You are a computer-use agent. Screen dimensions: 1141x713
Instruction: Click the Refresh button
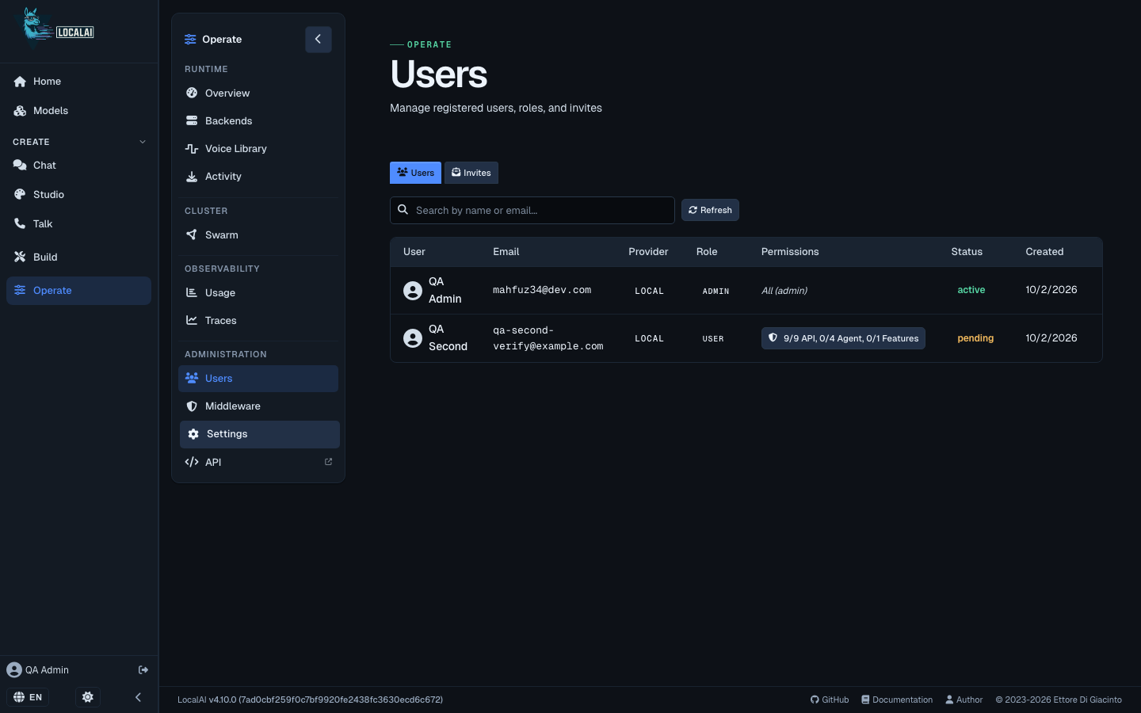coord(710,210)
